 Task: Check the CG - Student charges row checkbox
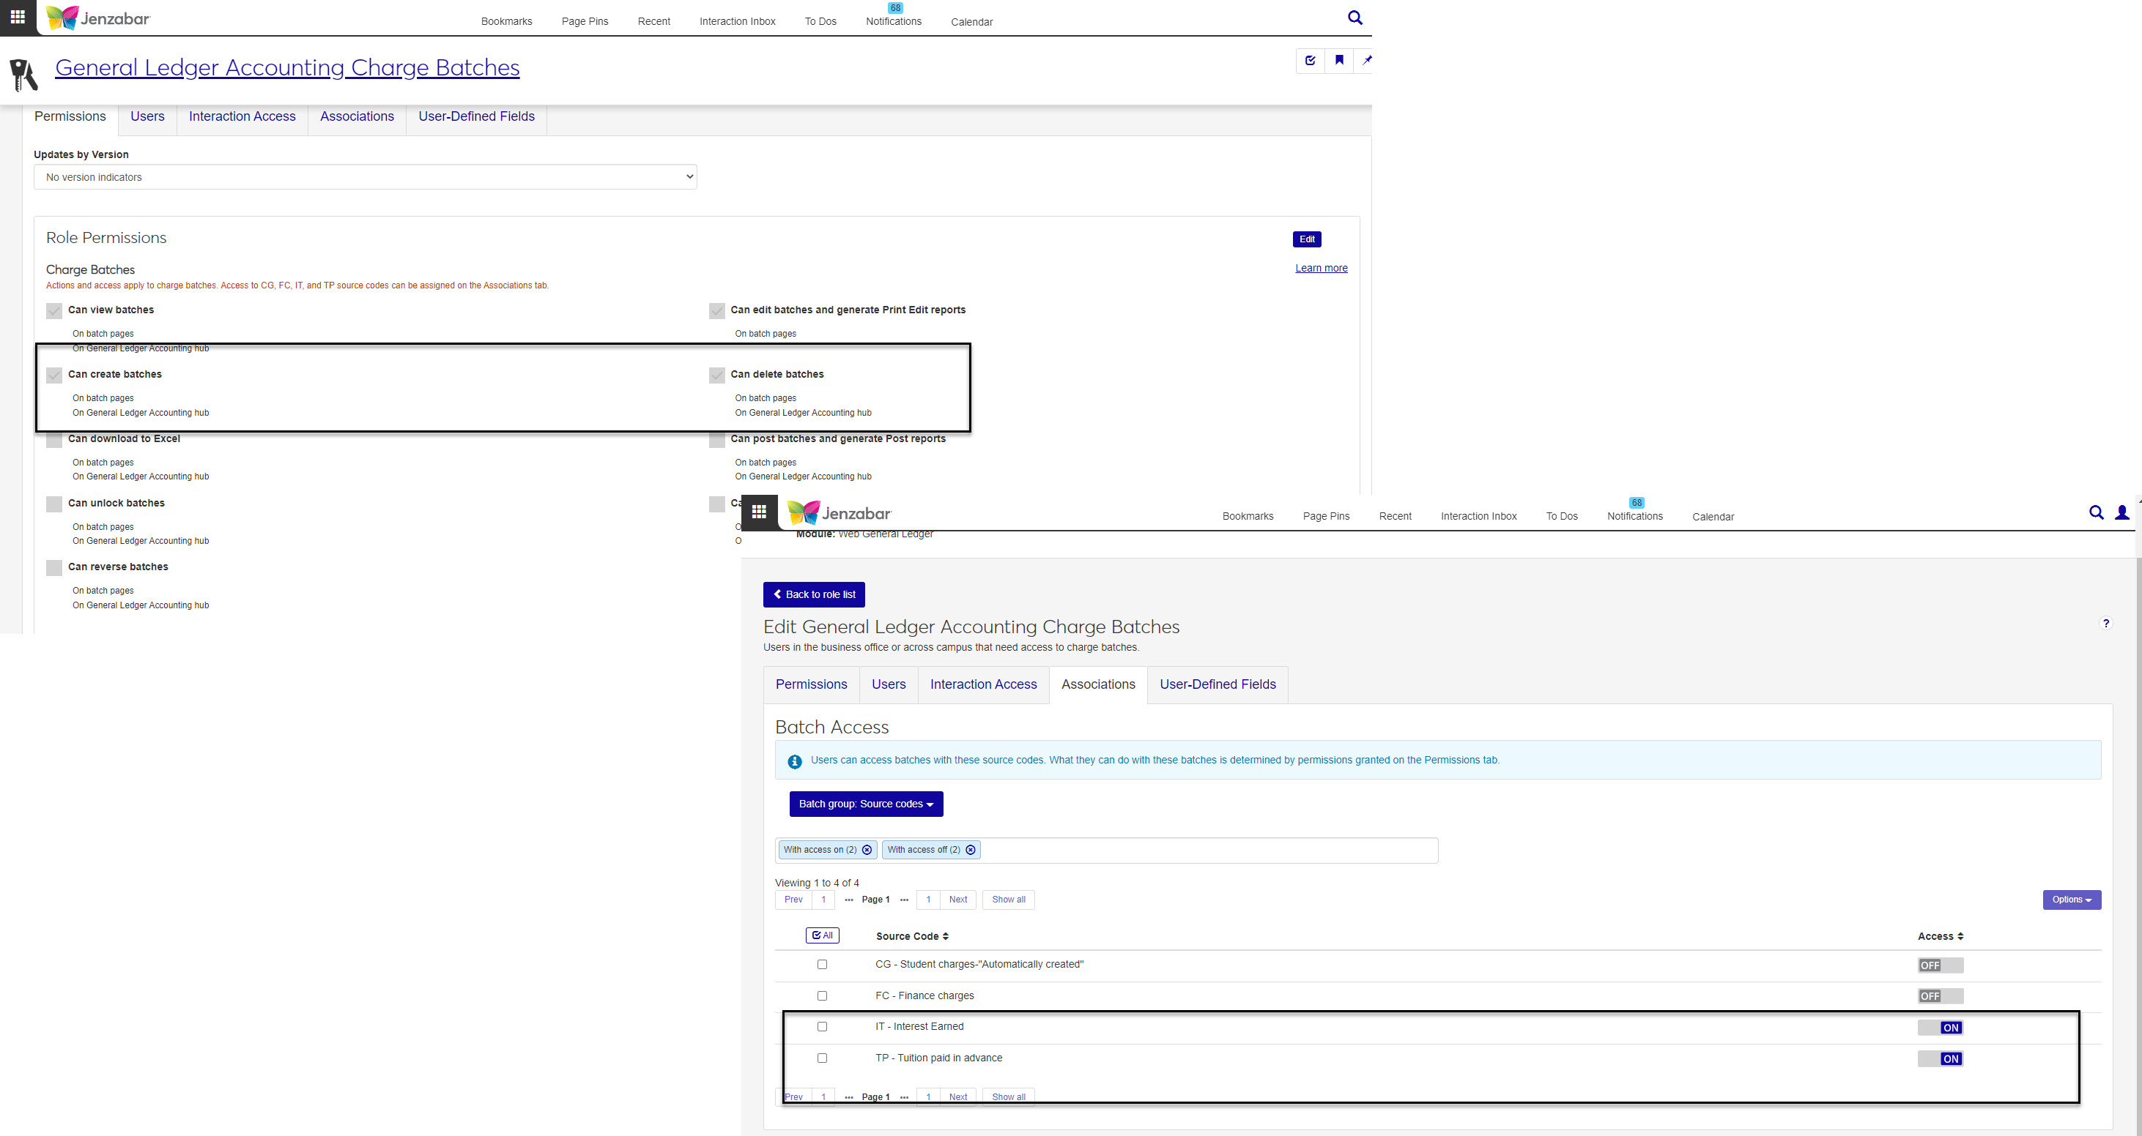click(x=821, y=965)
